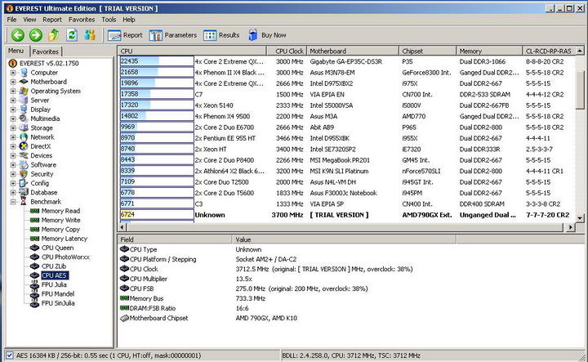Viewport: 588px width, 362px height.
Task: Open benchmark Parameters
Action: [x=173, y=35]
